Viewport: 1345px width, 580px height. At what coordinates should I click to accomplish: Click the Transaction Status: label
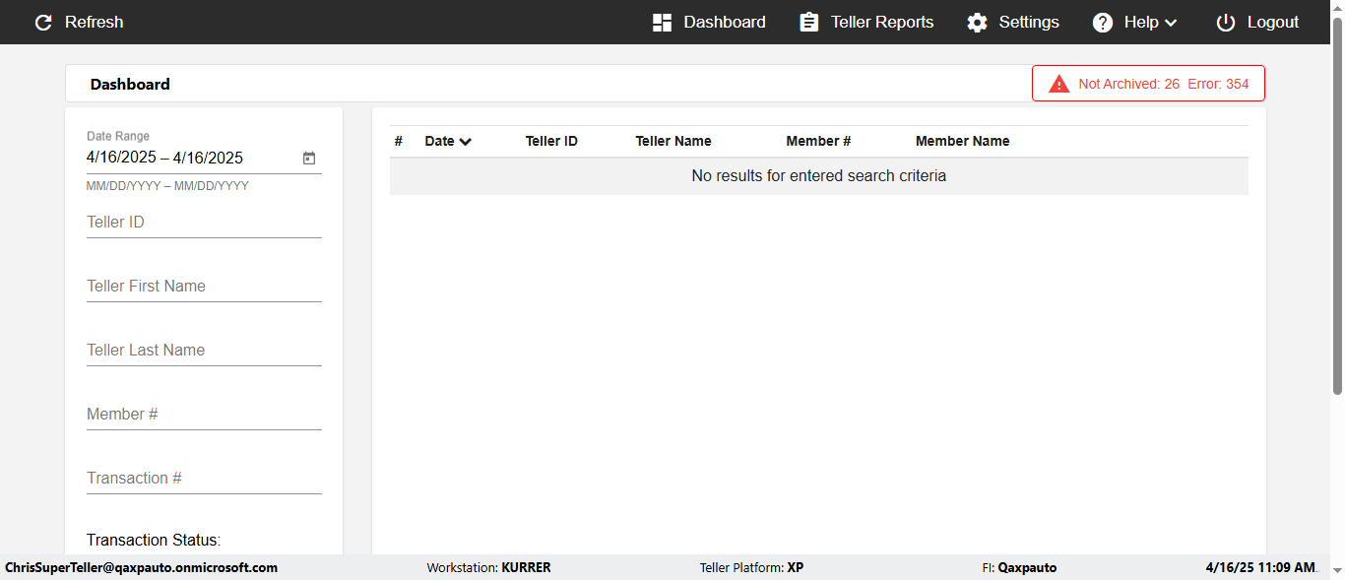pyautogui.click(x=154, y=540)
